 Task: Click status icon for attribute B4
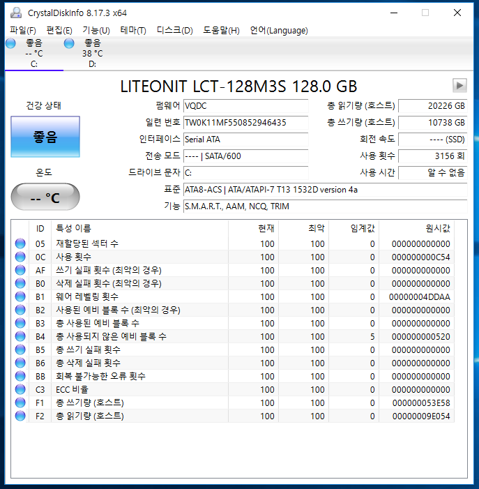tap(20, 336)
